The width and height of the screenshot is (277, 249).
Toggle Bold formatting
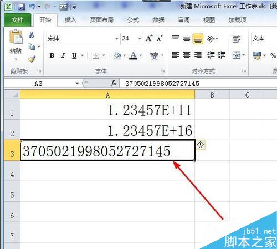click(x=52, y=55)
